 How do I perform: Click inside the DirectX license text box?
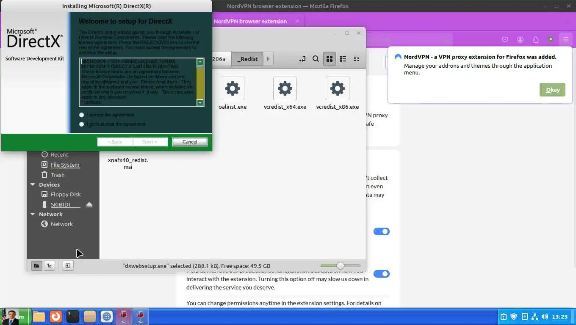tap(138, 82)
